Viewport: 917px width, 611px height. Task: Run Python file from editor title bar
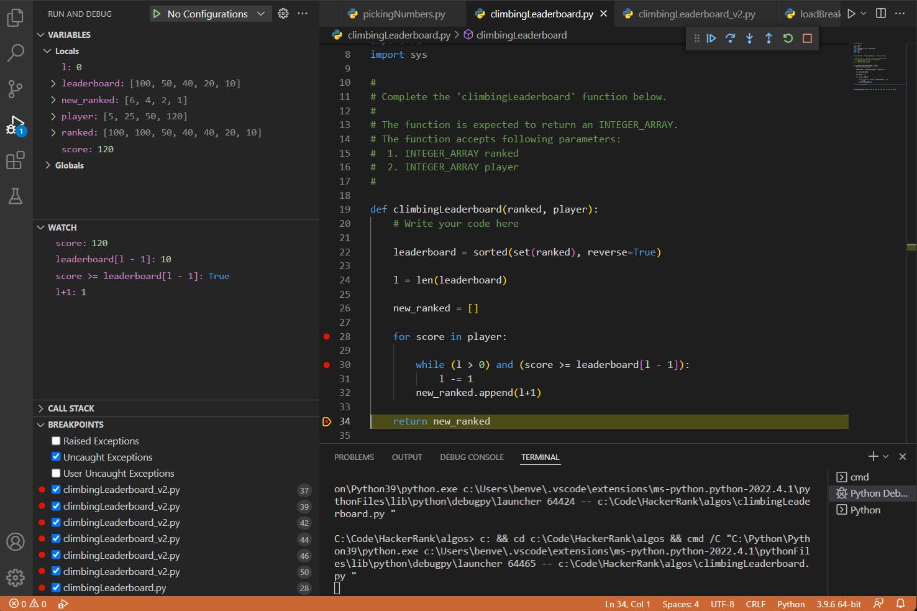tap(851, 14)
